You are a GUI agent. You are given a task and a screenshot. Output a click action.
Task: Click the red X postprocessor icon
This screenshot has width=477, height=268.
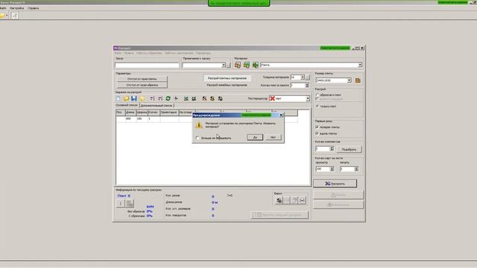point(272,98)
